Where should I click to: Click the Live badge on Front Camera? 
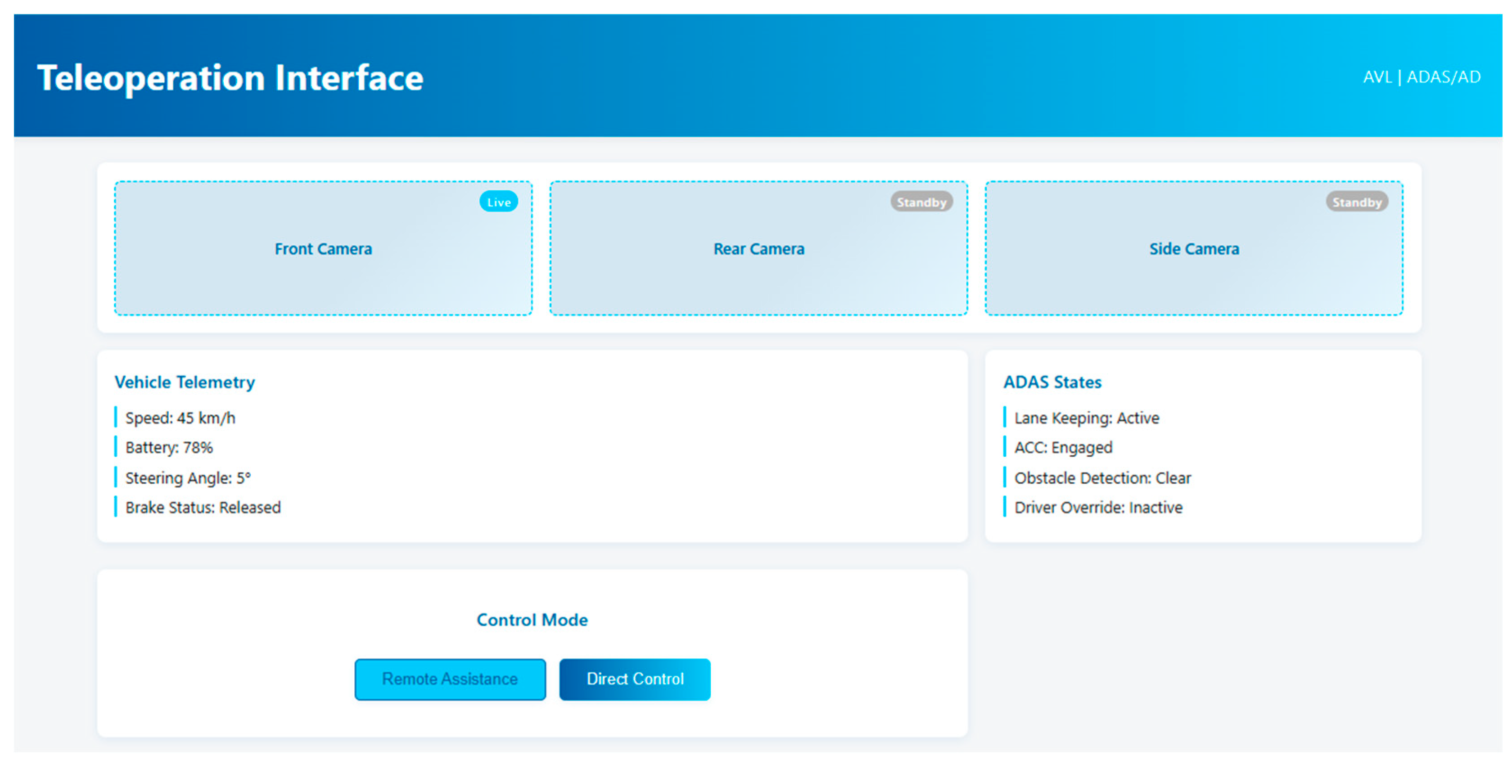498,202
